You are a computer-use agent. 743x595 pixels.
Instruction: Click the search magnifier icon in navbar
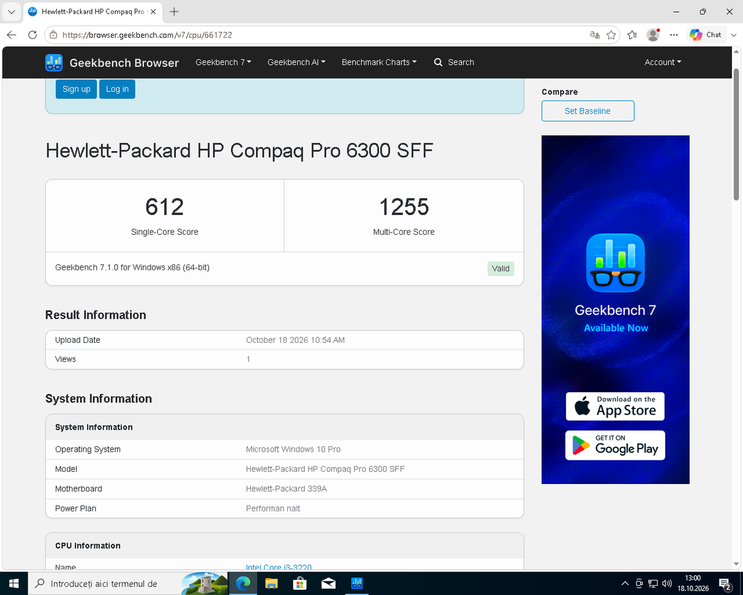438,63
